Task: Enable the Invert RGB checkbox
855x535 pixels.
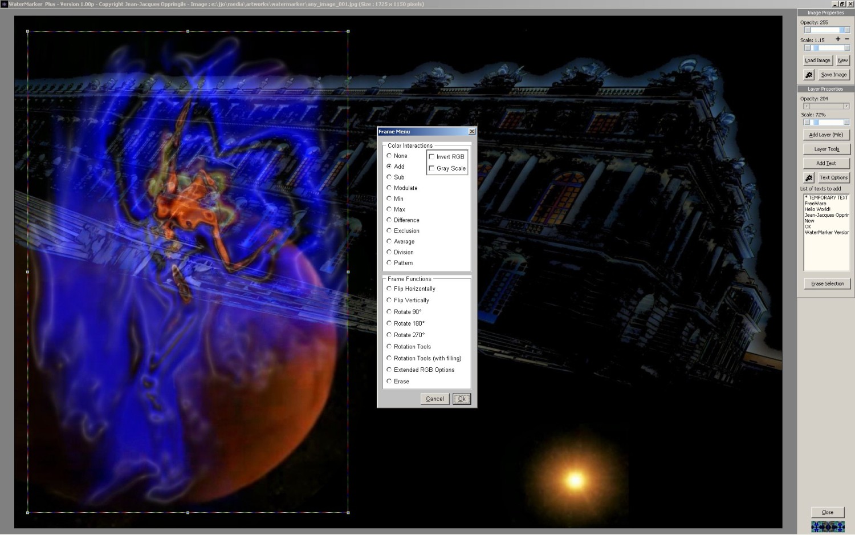Action: (x=431, y=157)
